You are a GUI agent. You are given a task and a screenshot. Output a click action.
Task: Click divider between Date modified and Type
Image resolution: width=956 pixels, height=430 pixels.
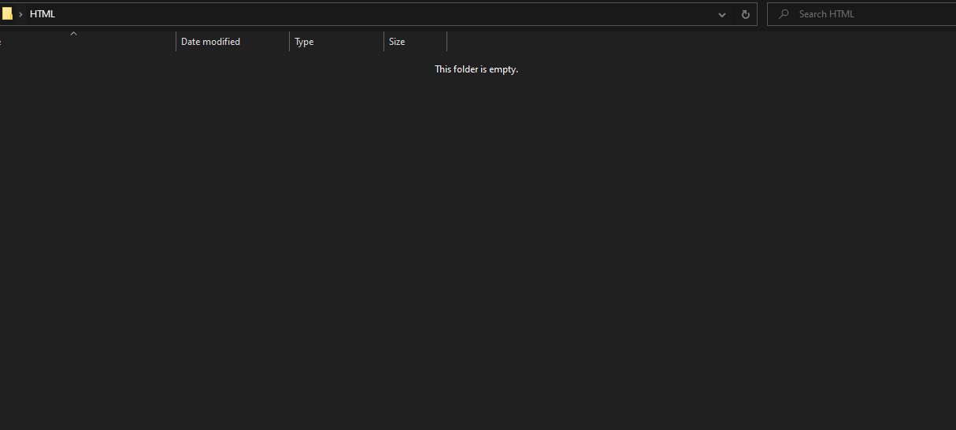tap(289, 42)
